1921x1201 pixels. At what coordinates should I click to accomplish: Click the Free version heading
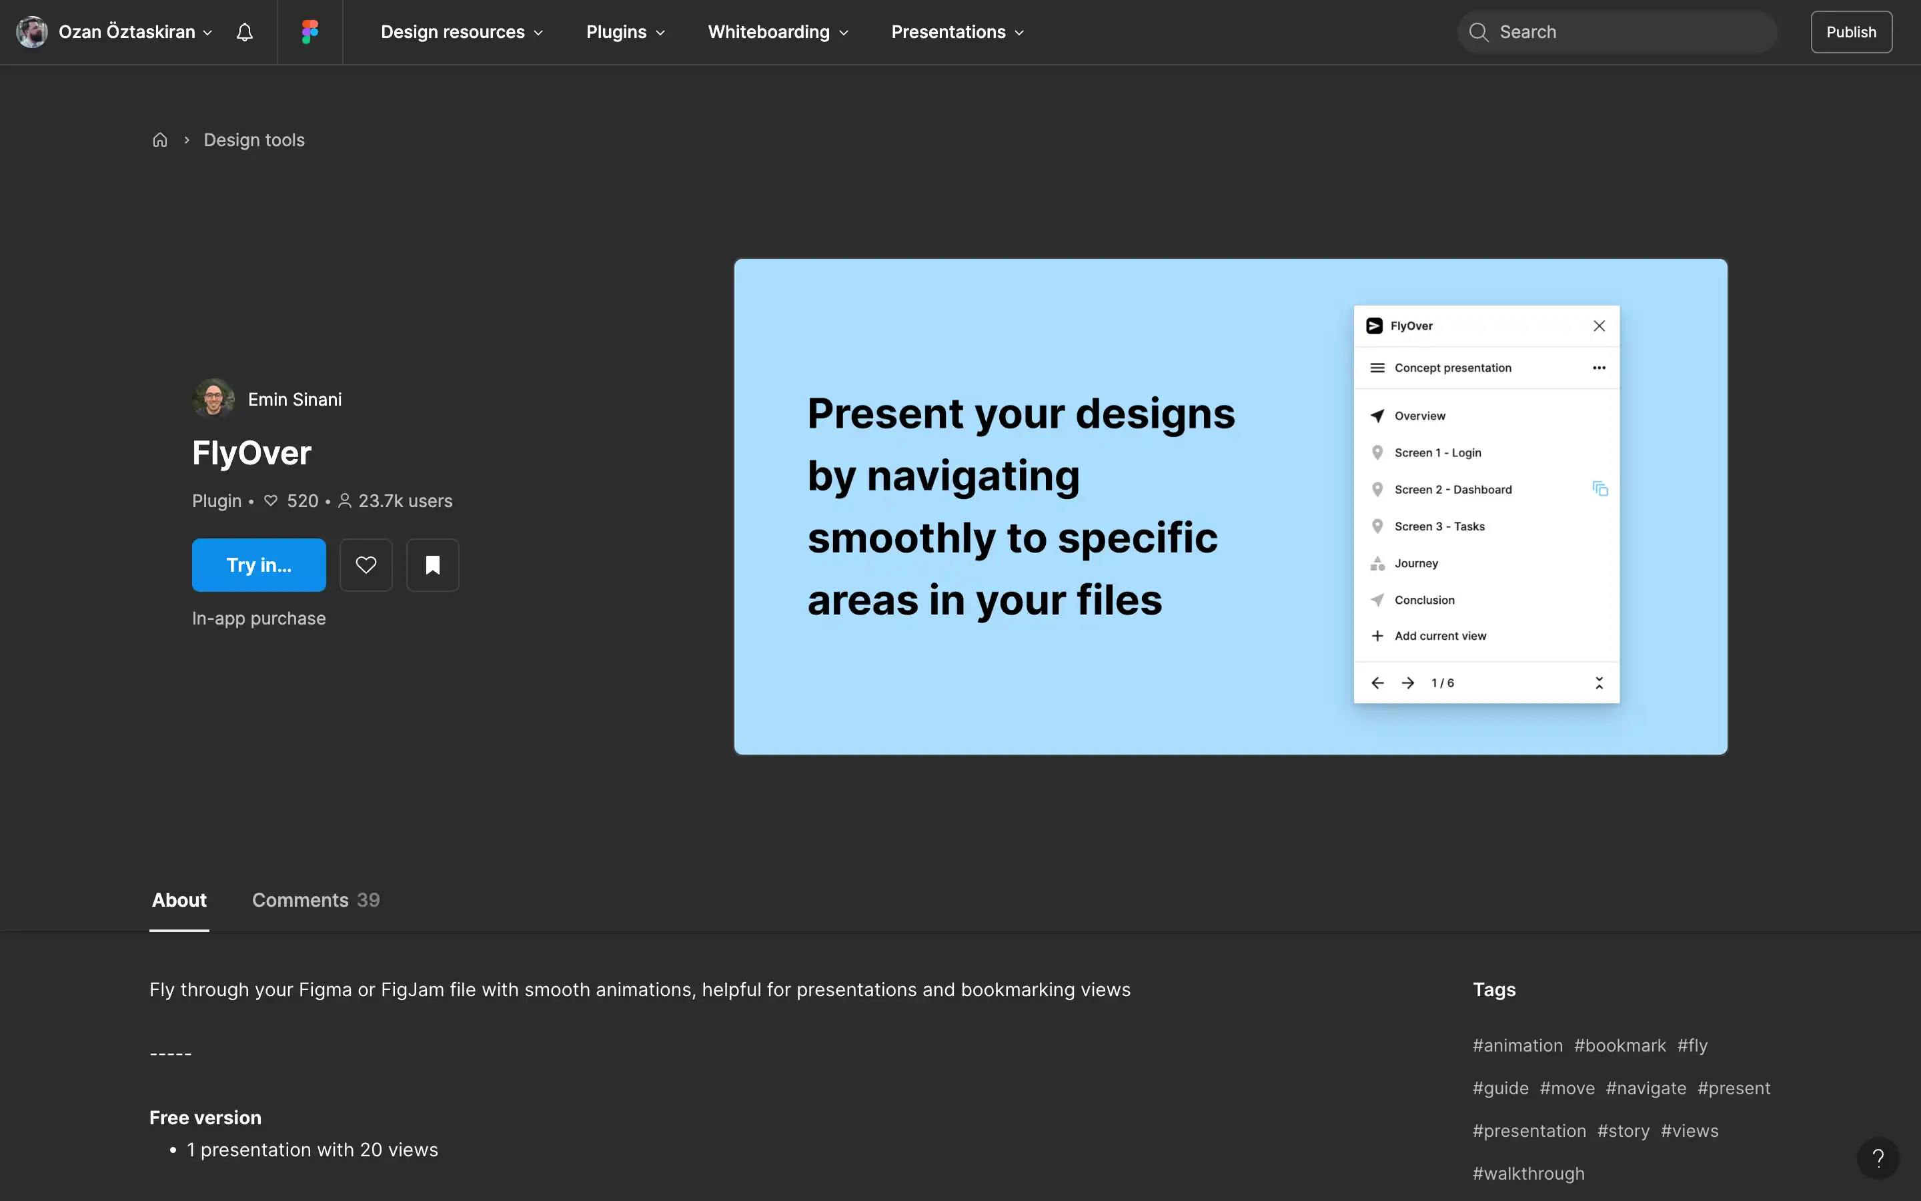click(x=205, y=1118)
